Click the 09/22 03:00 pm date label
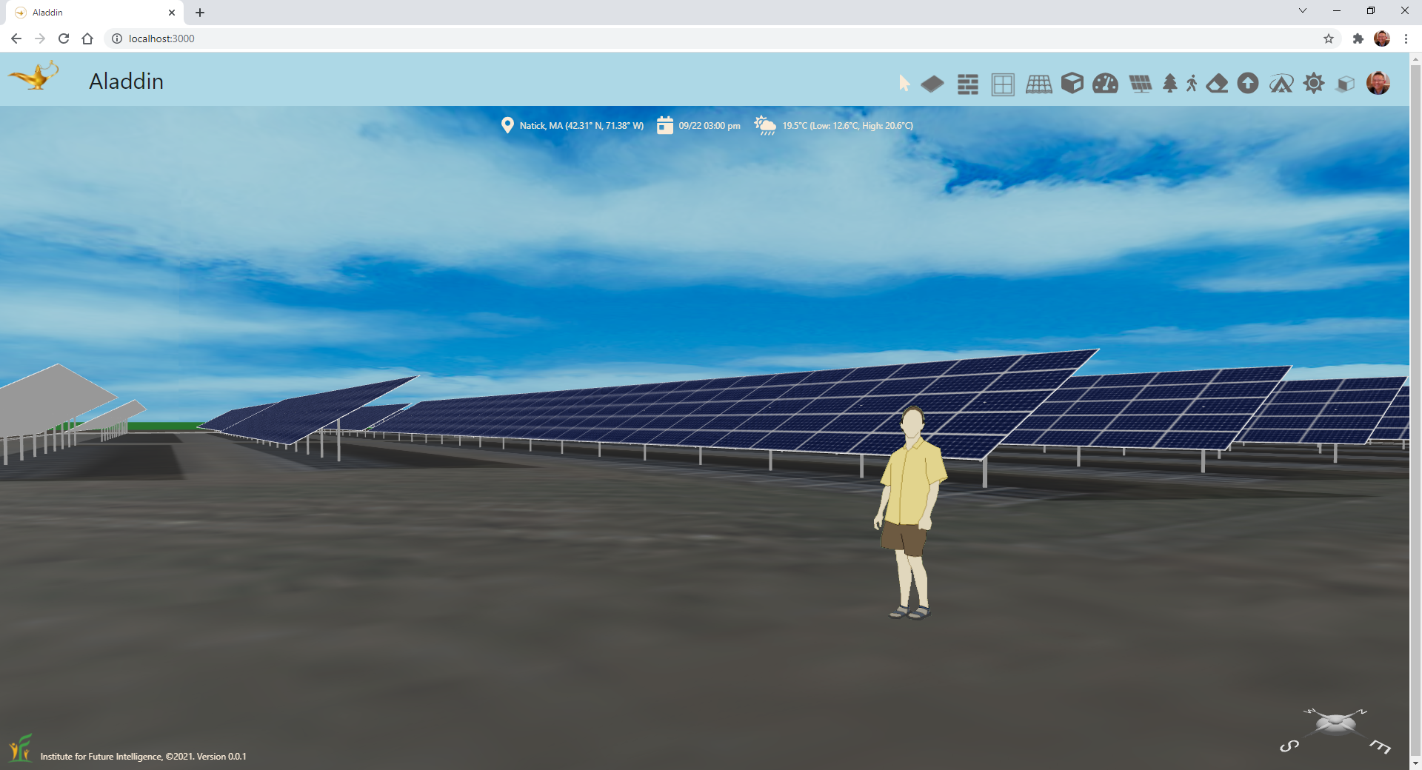1422x770 pixels. pos(709,126)
